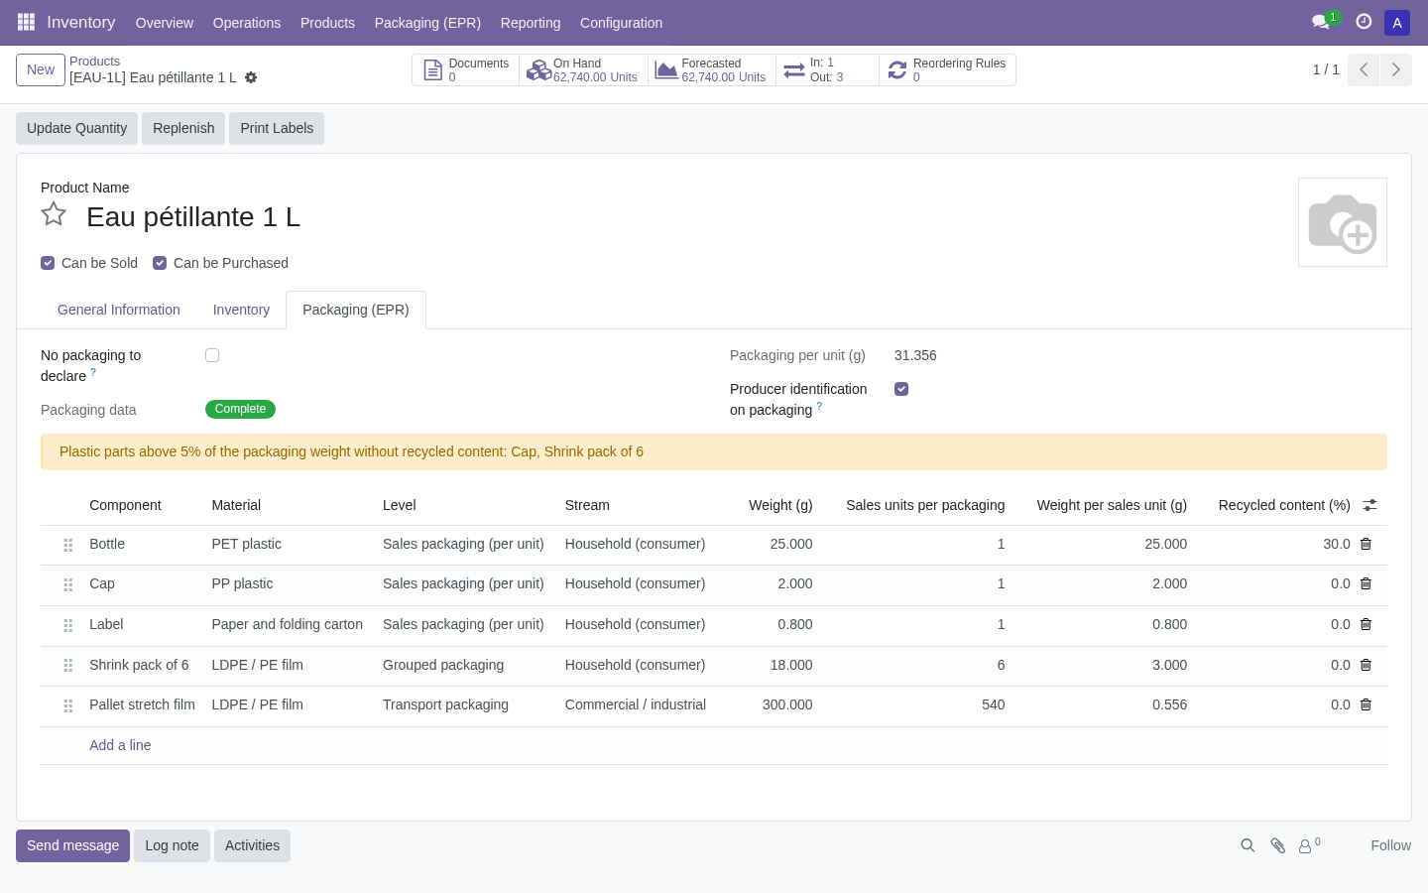The height and width of the screenshot is (893, 1428).
Task: Click Send message button
Action: click(x=72, y=845)
